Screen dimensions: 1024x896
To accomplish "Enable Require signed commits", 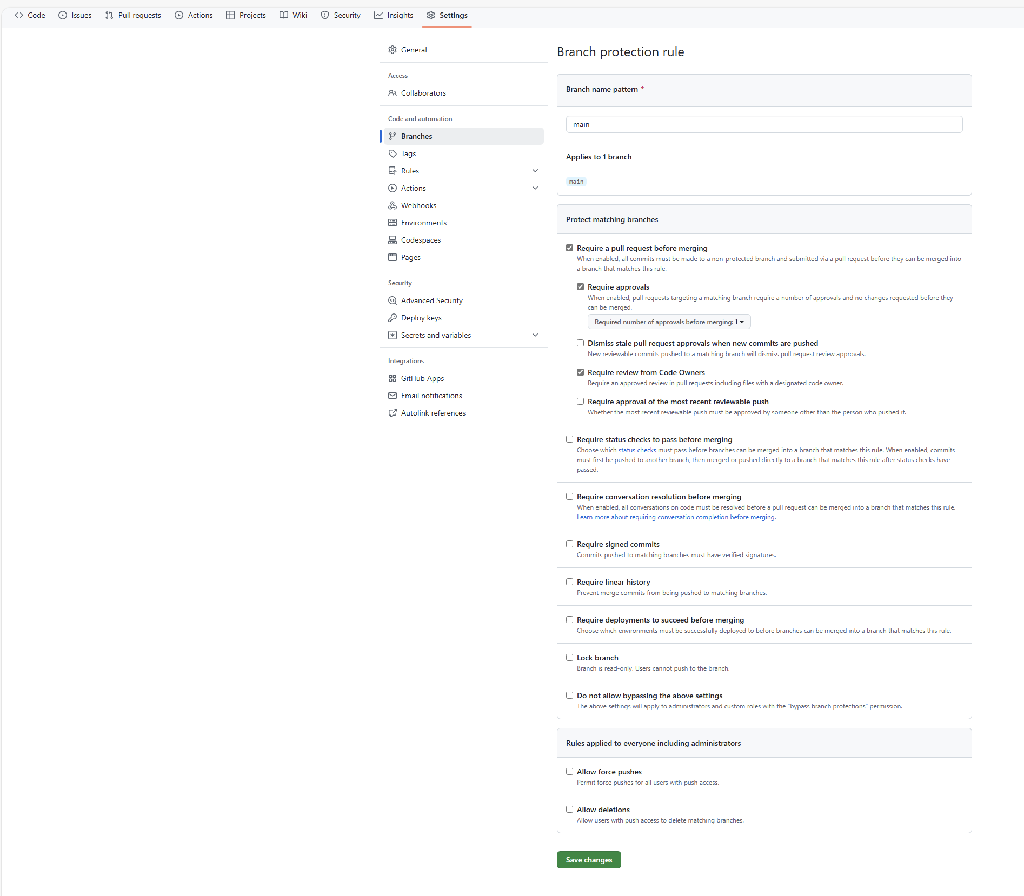I will click(x=569, y=544).
